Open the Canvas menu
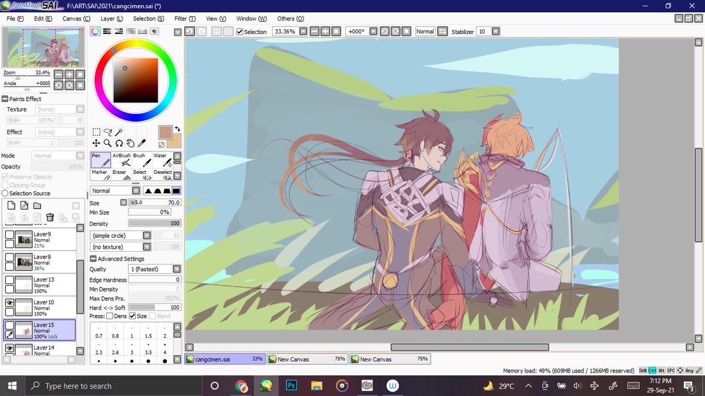This screenshot has width=705, height=396. pos(76,18)
